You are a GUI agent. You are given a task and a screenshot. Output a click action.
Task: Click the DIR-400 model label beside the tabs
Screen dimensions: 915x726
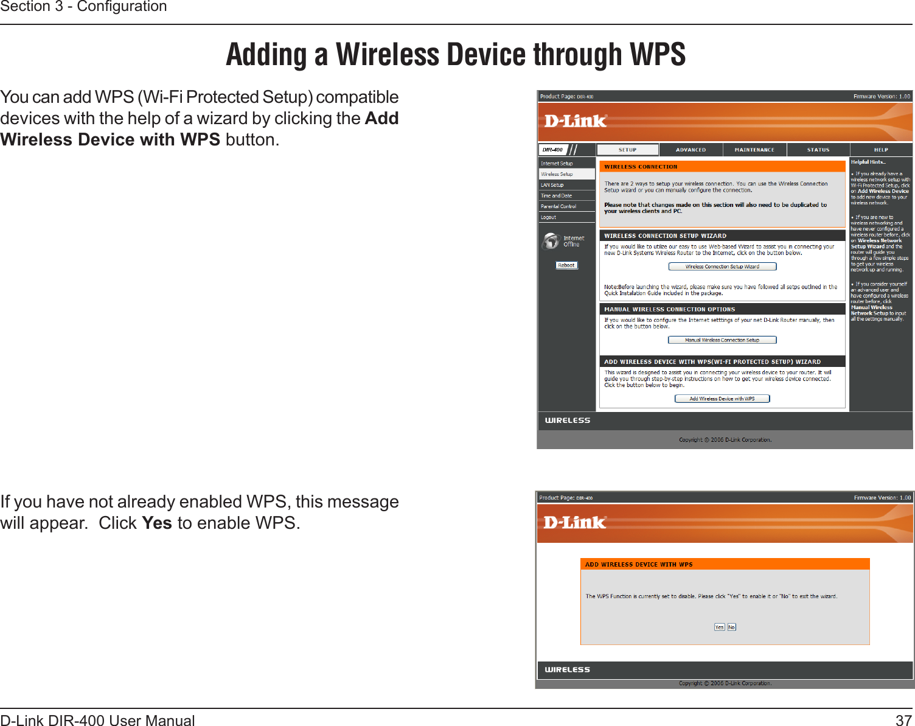click(553, 150)
